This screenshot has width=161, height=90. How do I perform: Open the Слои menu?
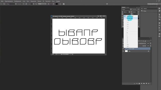click(24, 1)
